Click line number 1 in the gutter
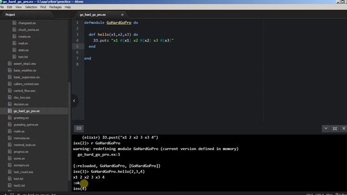 click(x=77, y=23)
